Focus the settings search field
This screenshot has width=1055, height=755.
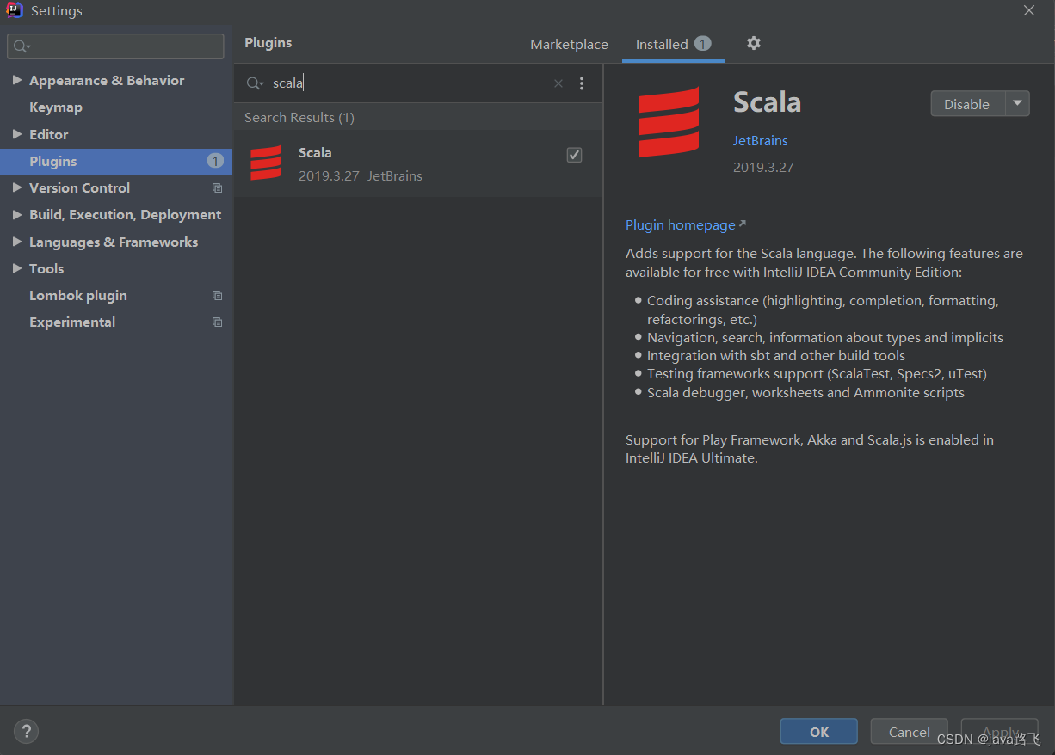(x=116, y=46)
